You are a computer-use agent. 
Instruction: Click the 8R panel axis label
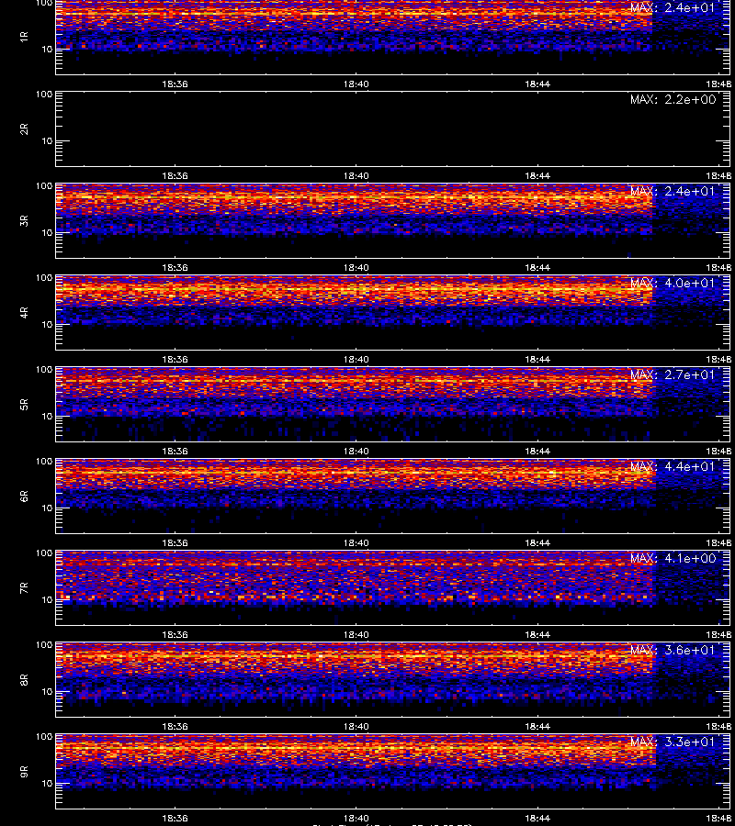[24, 679]
